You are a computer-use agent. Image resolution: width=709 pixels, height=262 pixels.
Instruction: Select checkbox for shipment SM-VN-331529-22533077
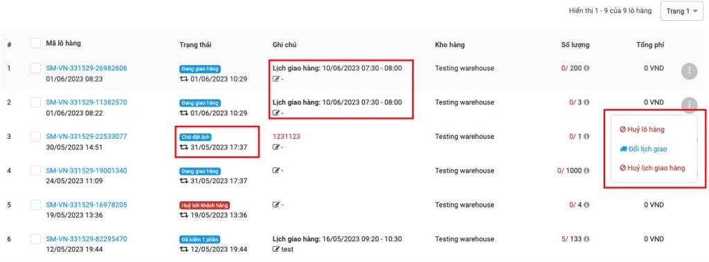click(x=36, y=136)
